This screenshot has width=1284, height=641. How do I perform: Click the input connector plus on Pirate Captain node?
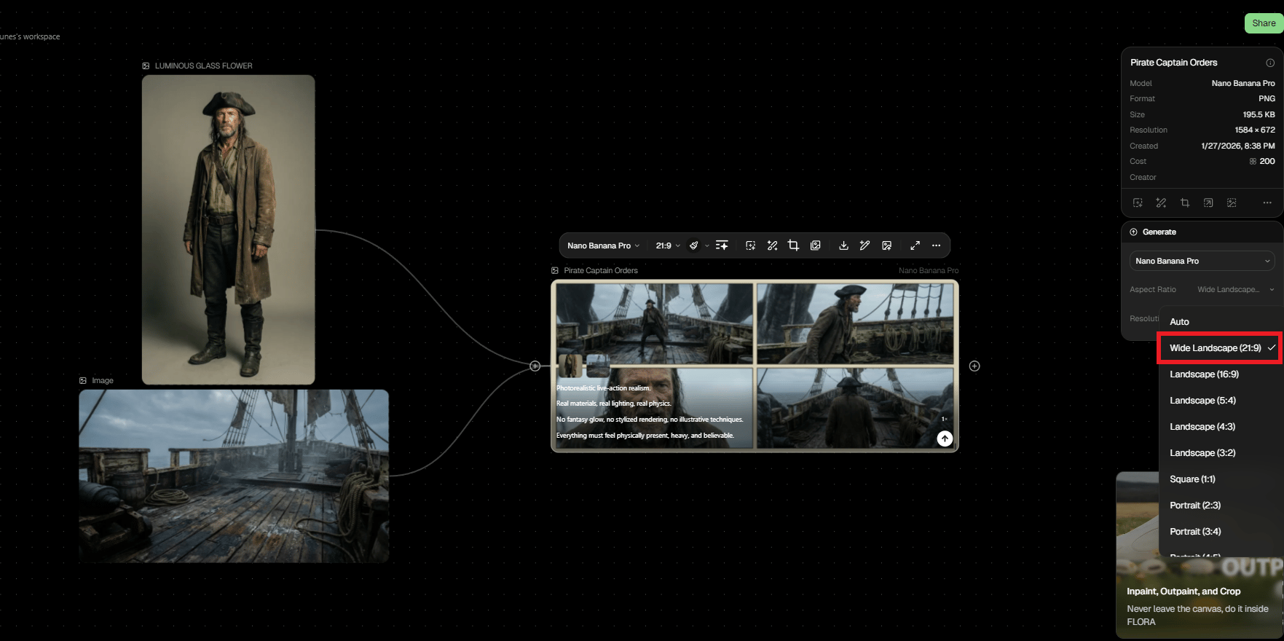pyautogui.click(x=535, y=366)
